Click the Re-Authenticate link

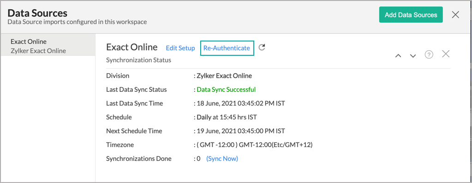click(227, 48)
